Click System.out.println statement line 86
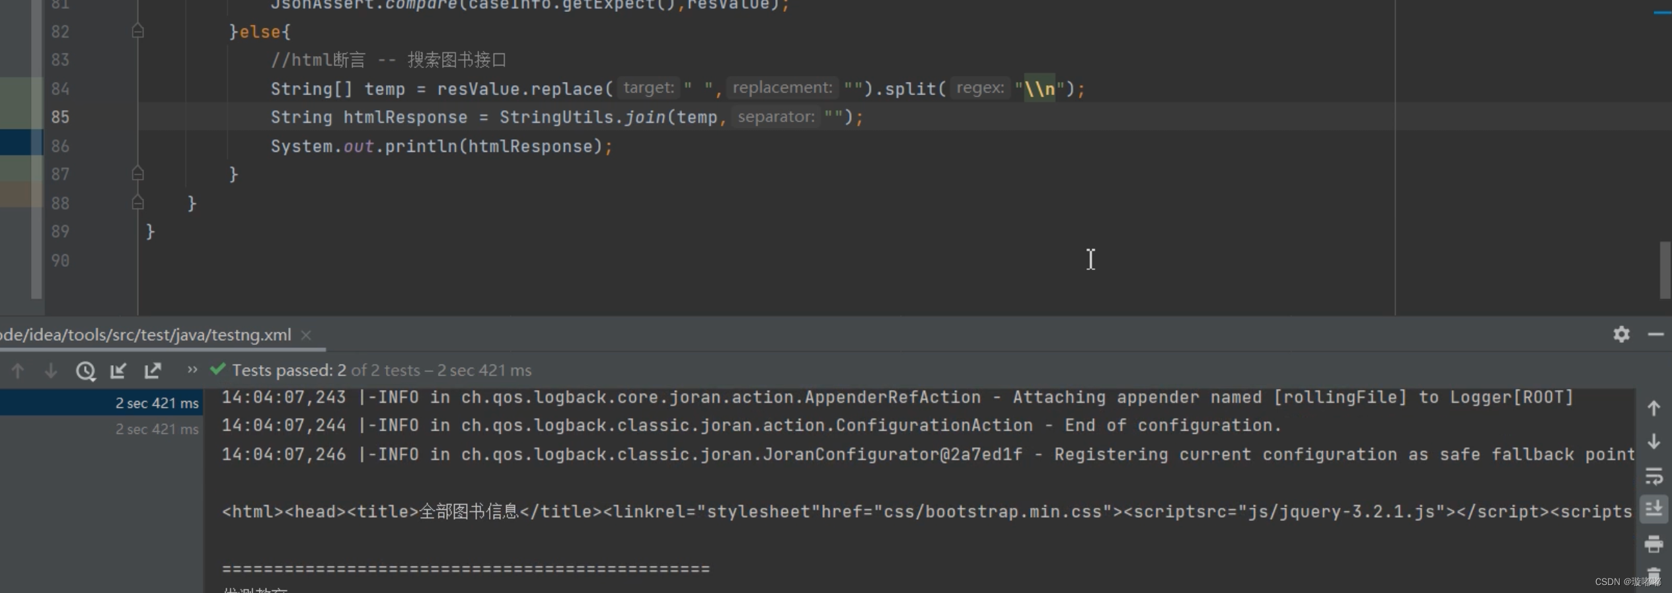The image size is (1672, 593). pos(441,146)
